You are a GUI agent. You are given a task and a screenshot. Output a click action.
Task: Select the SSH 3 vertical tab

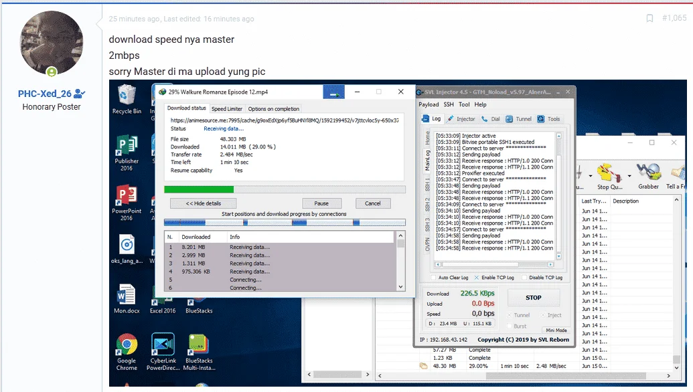(427, 225)
